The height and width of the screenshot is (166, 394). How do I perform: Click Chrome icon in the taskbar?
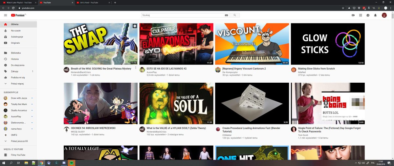click(41, 163)
